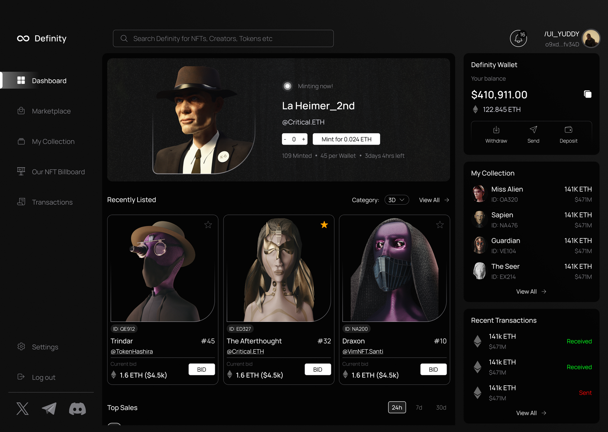This screenshot has height=432, width=608.
Task: Click View All under My Collection panel
Action: 531,292
